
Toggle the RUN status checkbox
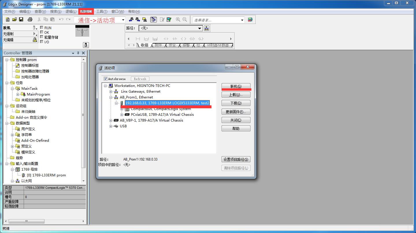(x=42, y=27)
